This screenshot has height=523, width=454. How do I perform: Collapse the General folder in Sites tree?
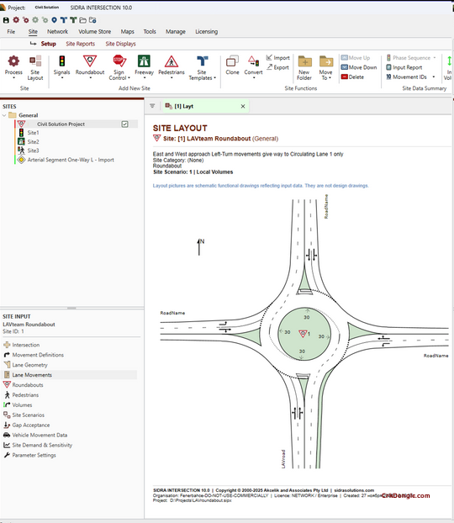4,115
